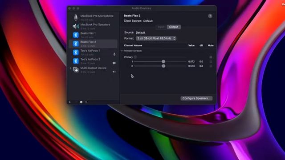Open the help question mark button

pos(210,16)
